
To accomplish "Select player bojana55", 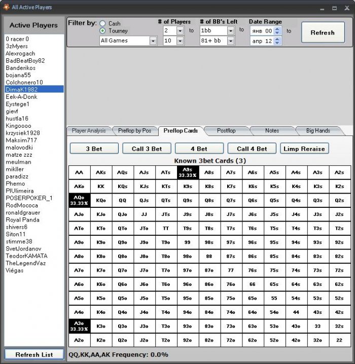I will coord(34,75).
